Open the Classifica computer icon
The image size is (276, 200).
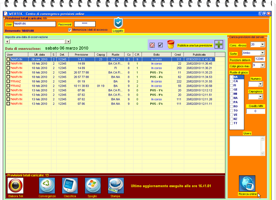(x=70, y=186)
